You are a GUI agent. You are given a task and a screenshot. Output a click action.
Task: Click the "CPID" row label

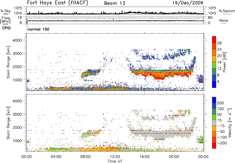[x=6, y=28]
